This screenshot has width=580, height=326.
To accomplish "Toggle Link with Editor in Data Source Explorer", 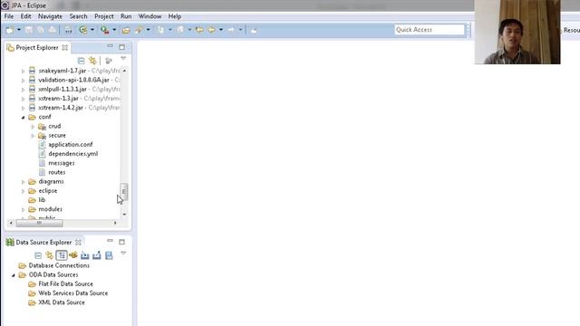I will click(x=49, y=255).
